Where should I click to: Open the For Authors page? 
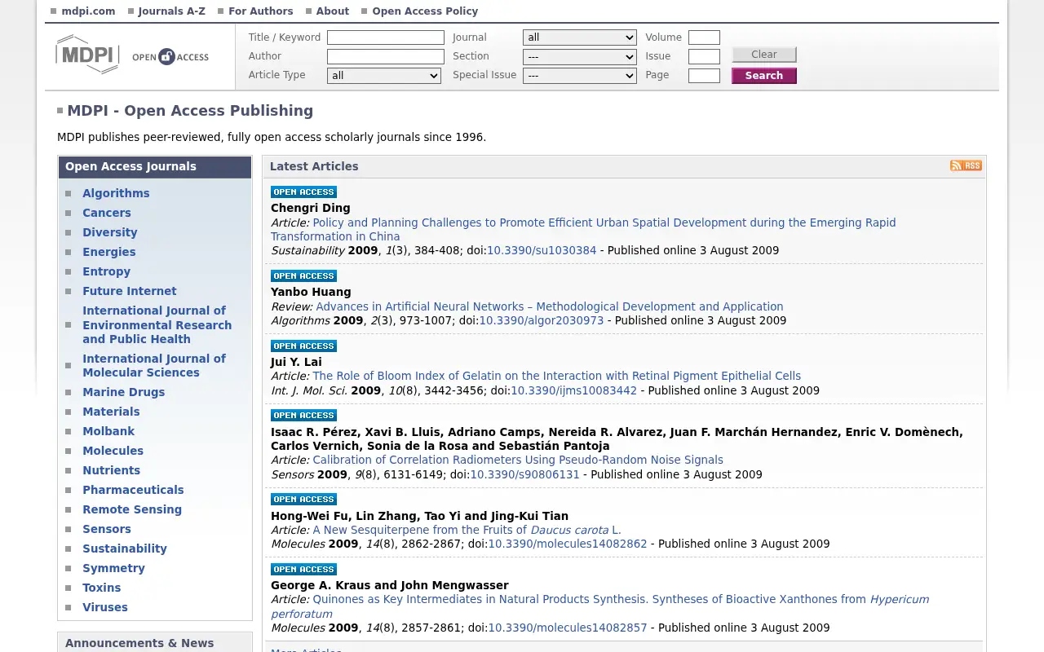coord(261,11)
